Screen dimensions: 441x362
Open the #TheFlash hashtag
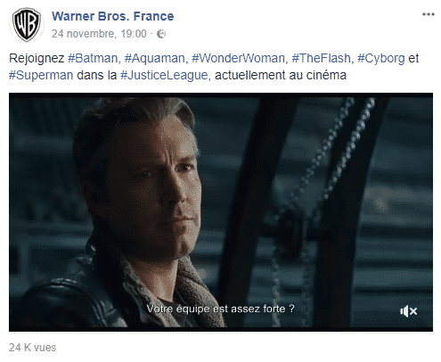[x=321, y=58]
